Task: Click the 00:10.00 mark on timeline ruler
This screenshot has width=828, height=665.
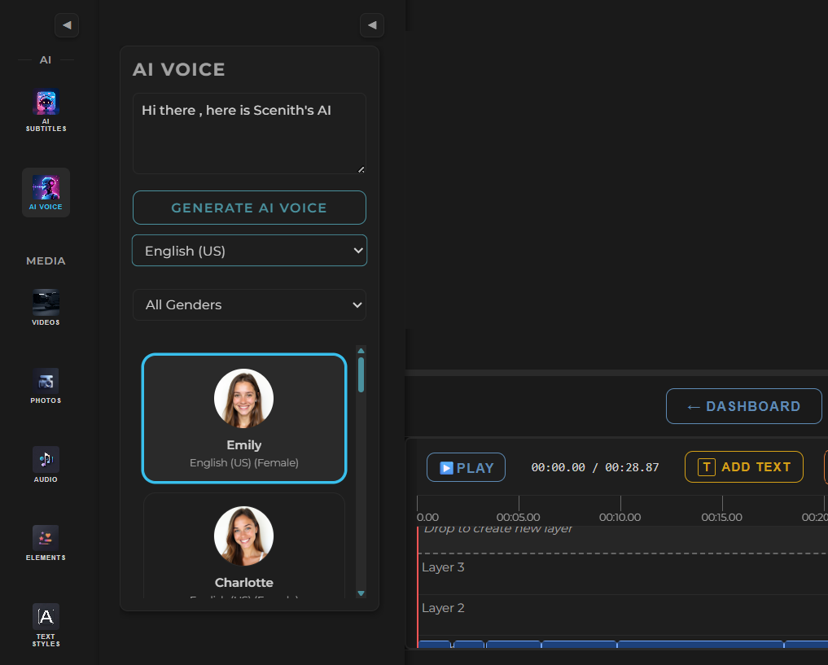Action: coord(620,517)
